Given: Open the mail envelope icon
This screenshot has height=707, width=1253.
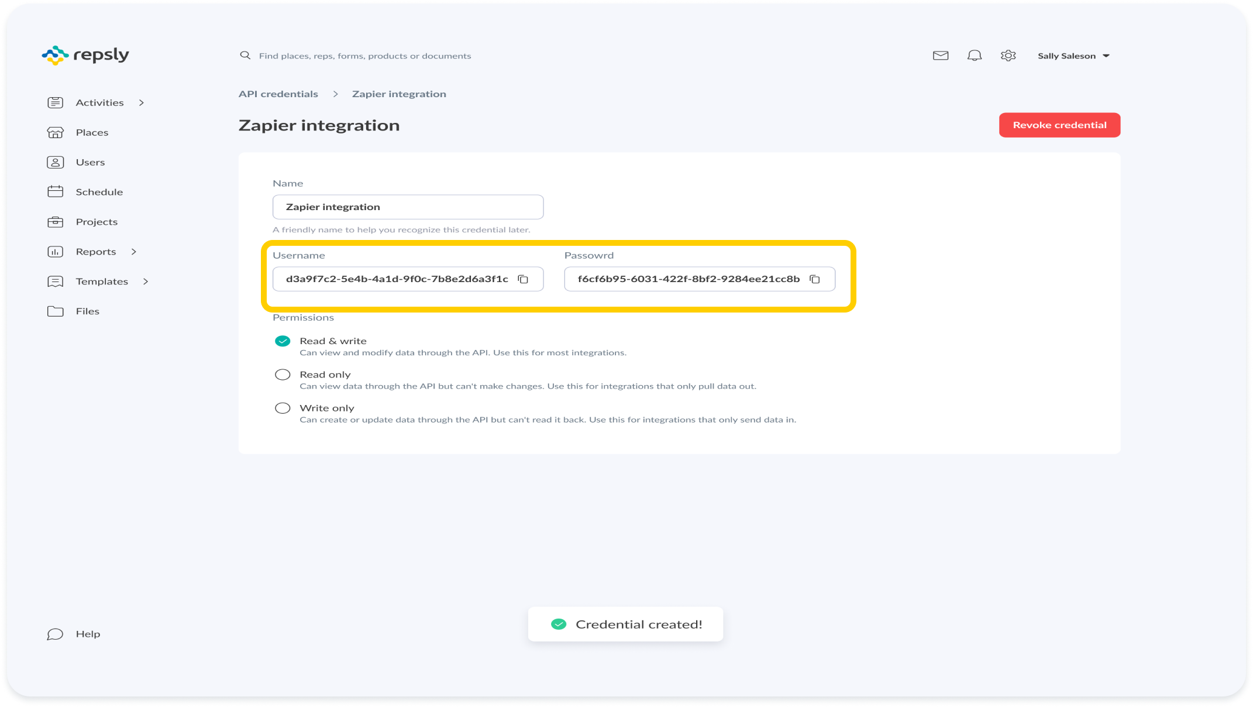Looking at the screenshot, I should [x=941, y=56].
